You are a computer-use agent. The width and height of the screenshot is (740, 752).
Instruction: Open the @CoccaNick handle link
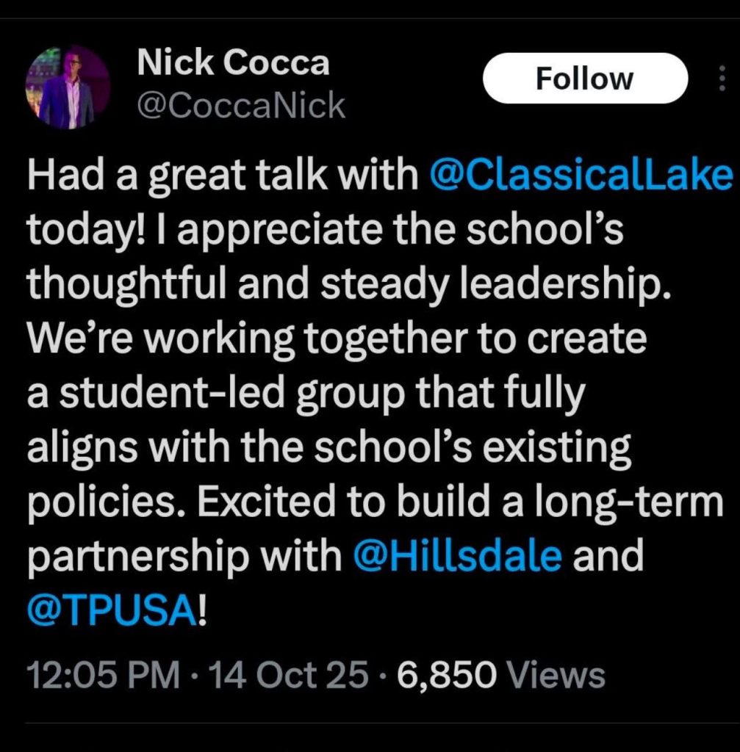click(x=241, y=107)
